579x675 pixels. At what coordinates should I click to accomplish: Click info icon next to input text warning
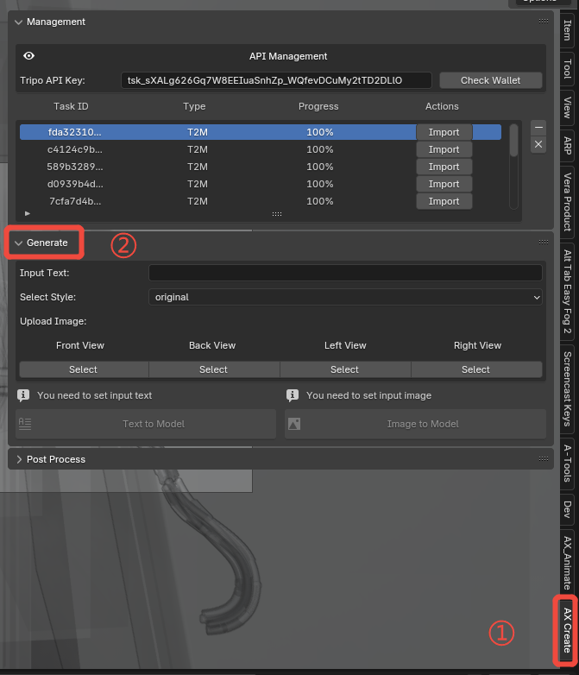coord(23,395)
